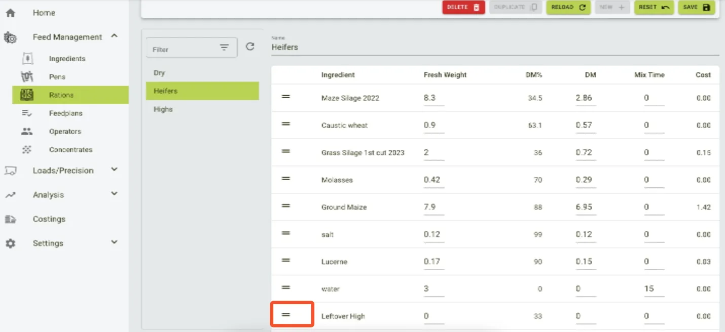Viewport: 725px width, 332px height.
Task: Expand the Settings menu
Action: (114, 243)
